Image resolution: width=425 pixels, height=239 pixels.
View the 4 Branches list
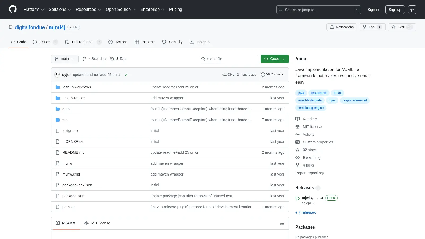pos(95,59)
